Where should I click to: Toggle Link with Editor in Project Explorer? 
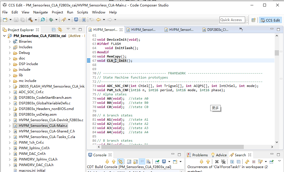point(60,29)
